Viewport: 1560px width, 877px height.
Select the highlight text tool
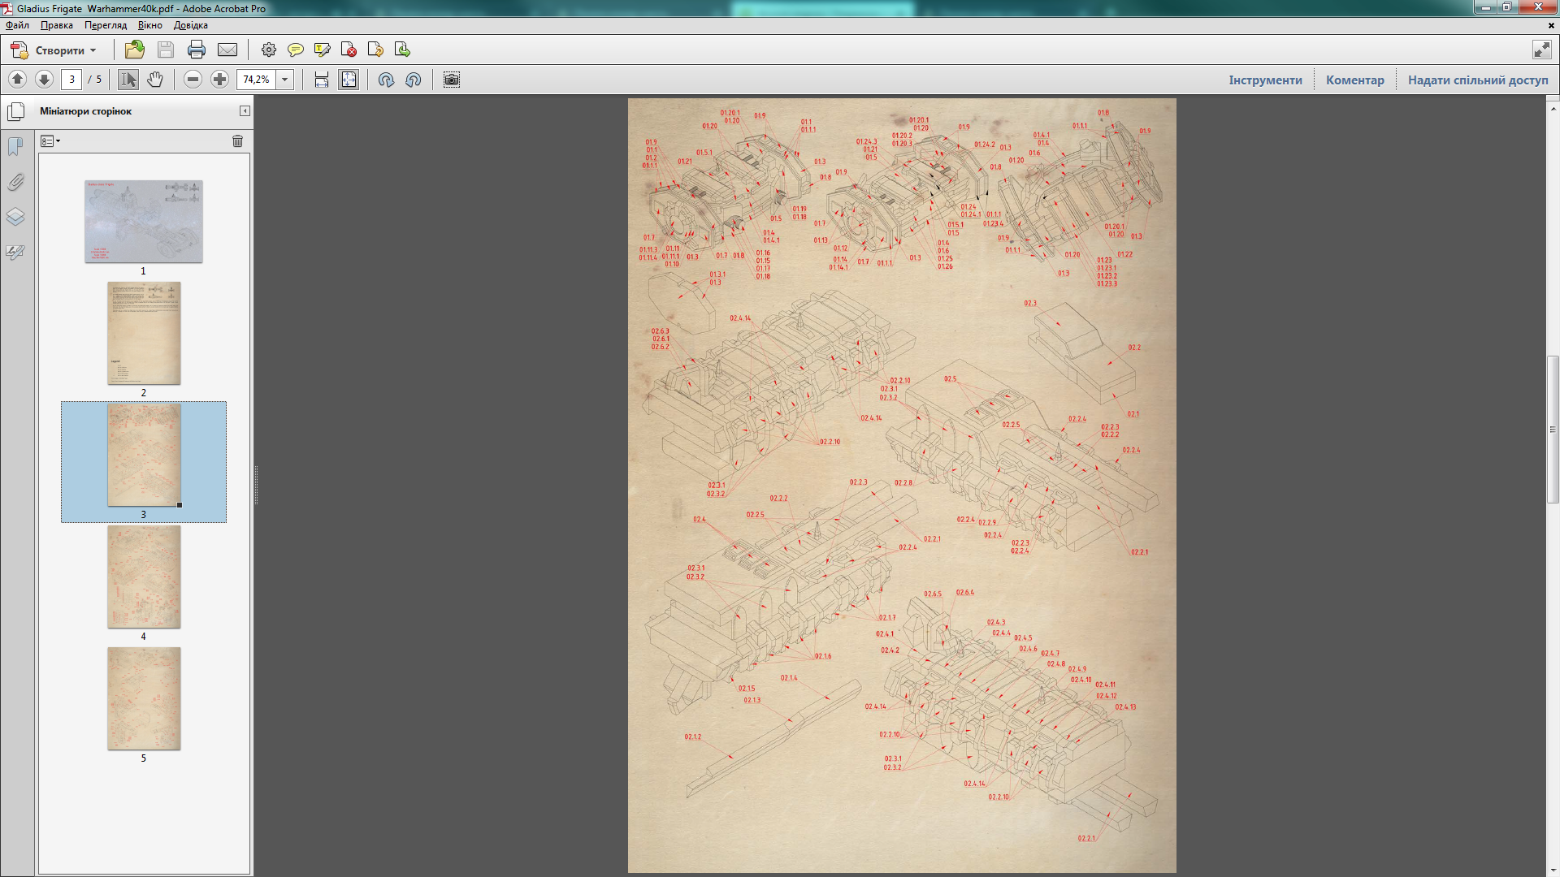[x=323, y=50]
